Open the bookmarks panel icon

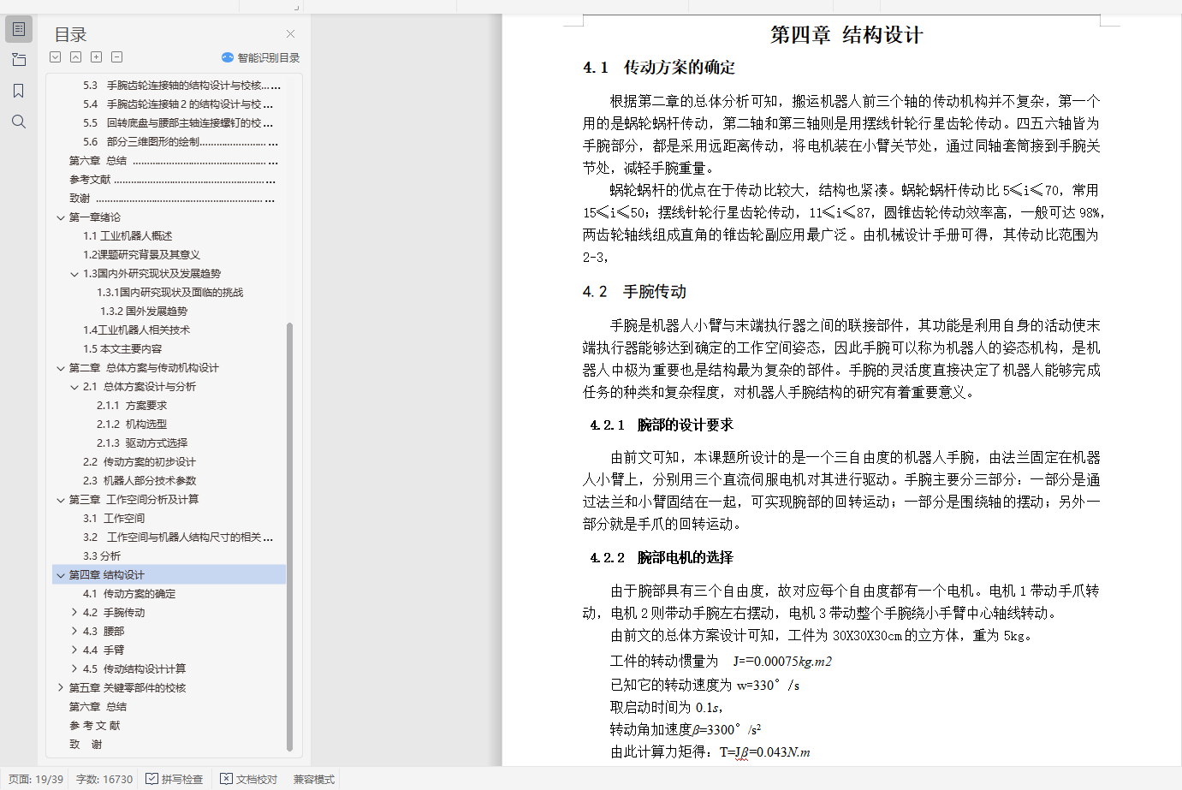tap(19, 91)
